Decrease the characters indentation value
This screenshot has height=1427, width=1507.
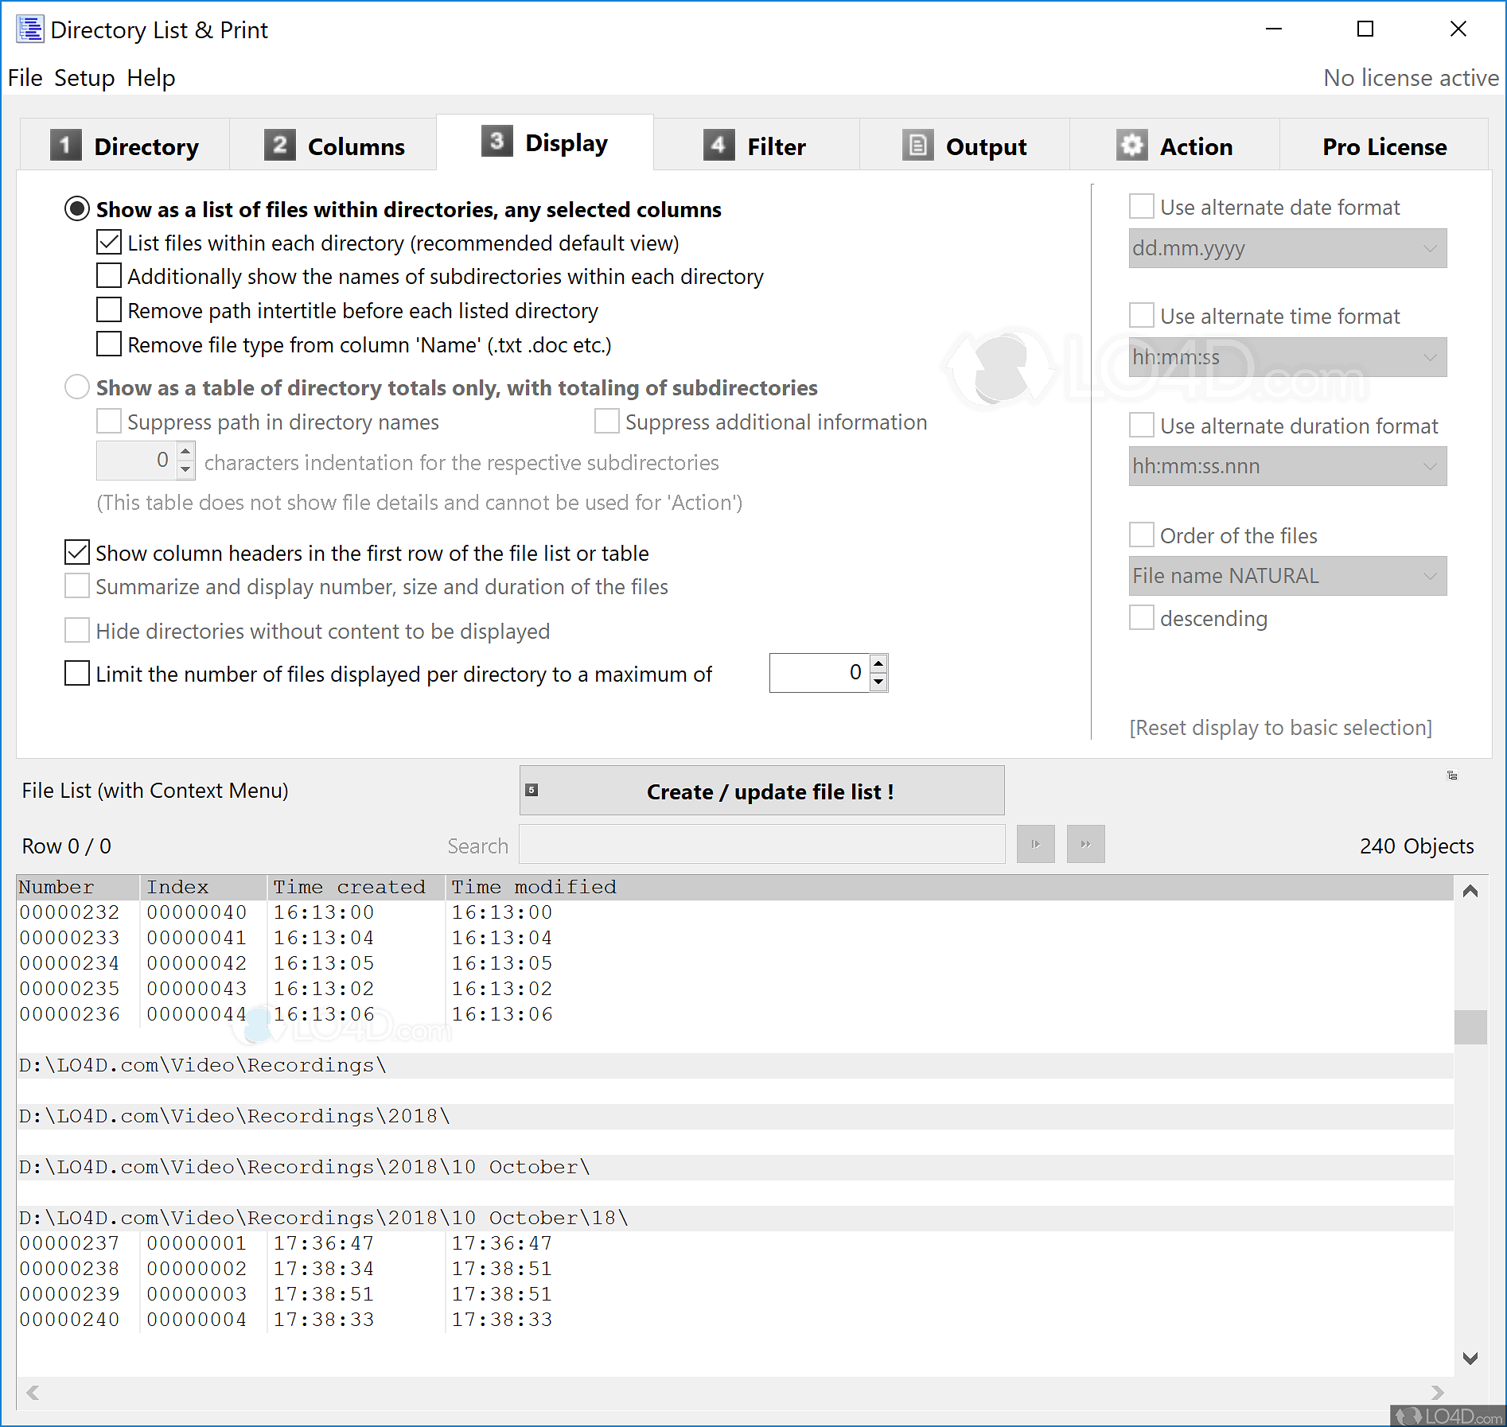click(185, 469)
